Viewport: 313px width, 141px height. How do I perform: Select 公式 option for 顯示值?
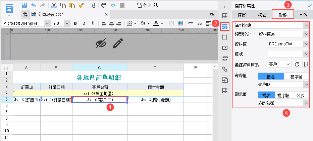[301, 96]
